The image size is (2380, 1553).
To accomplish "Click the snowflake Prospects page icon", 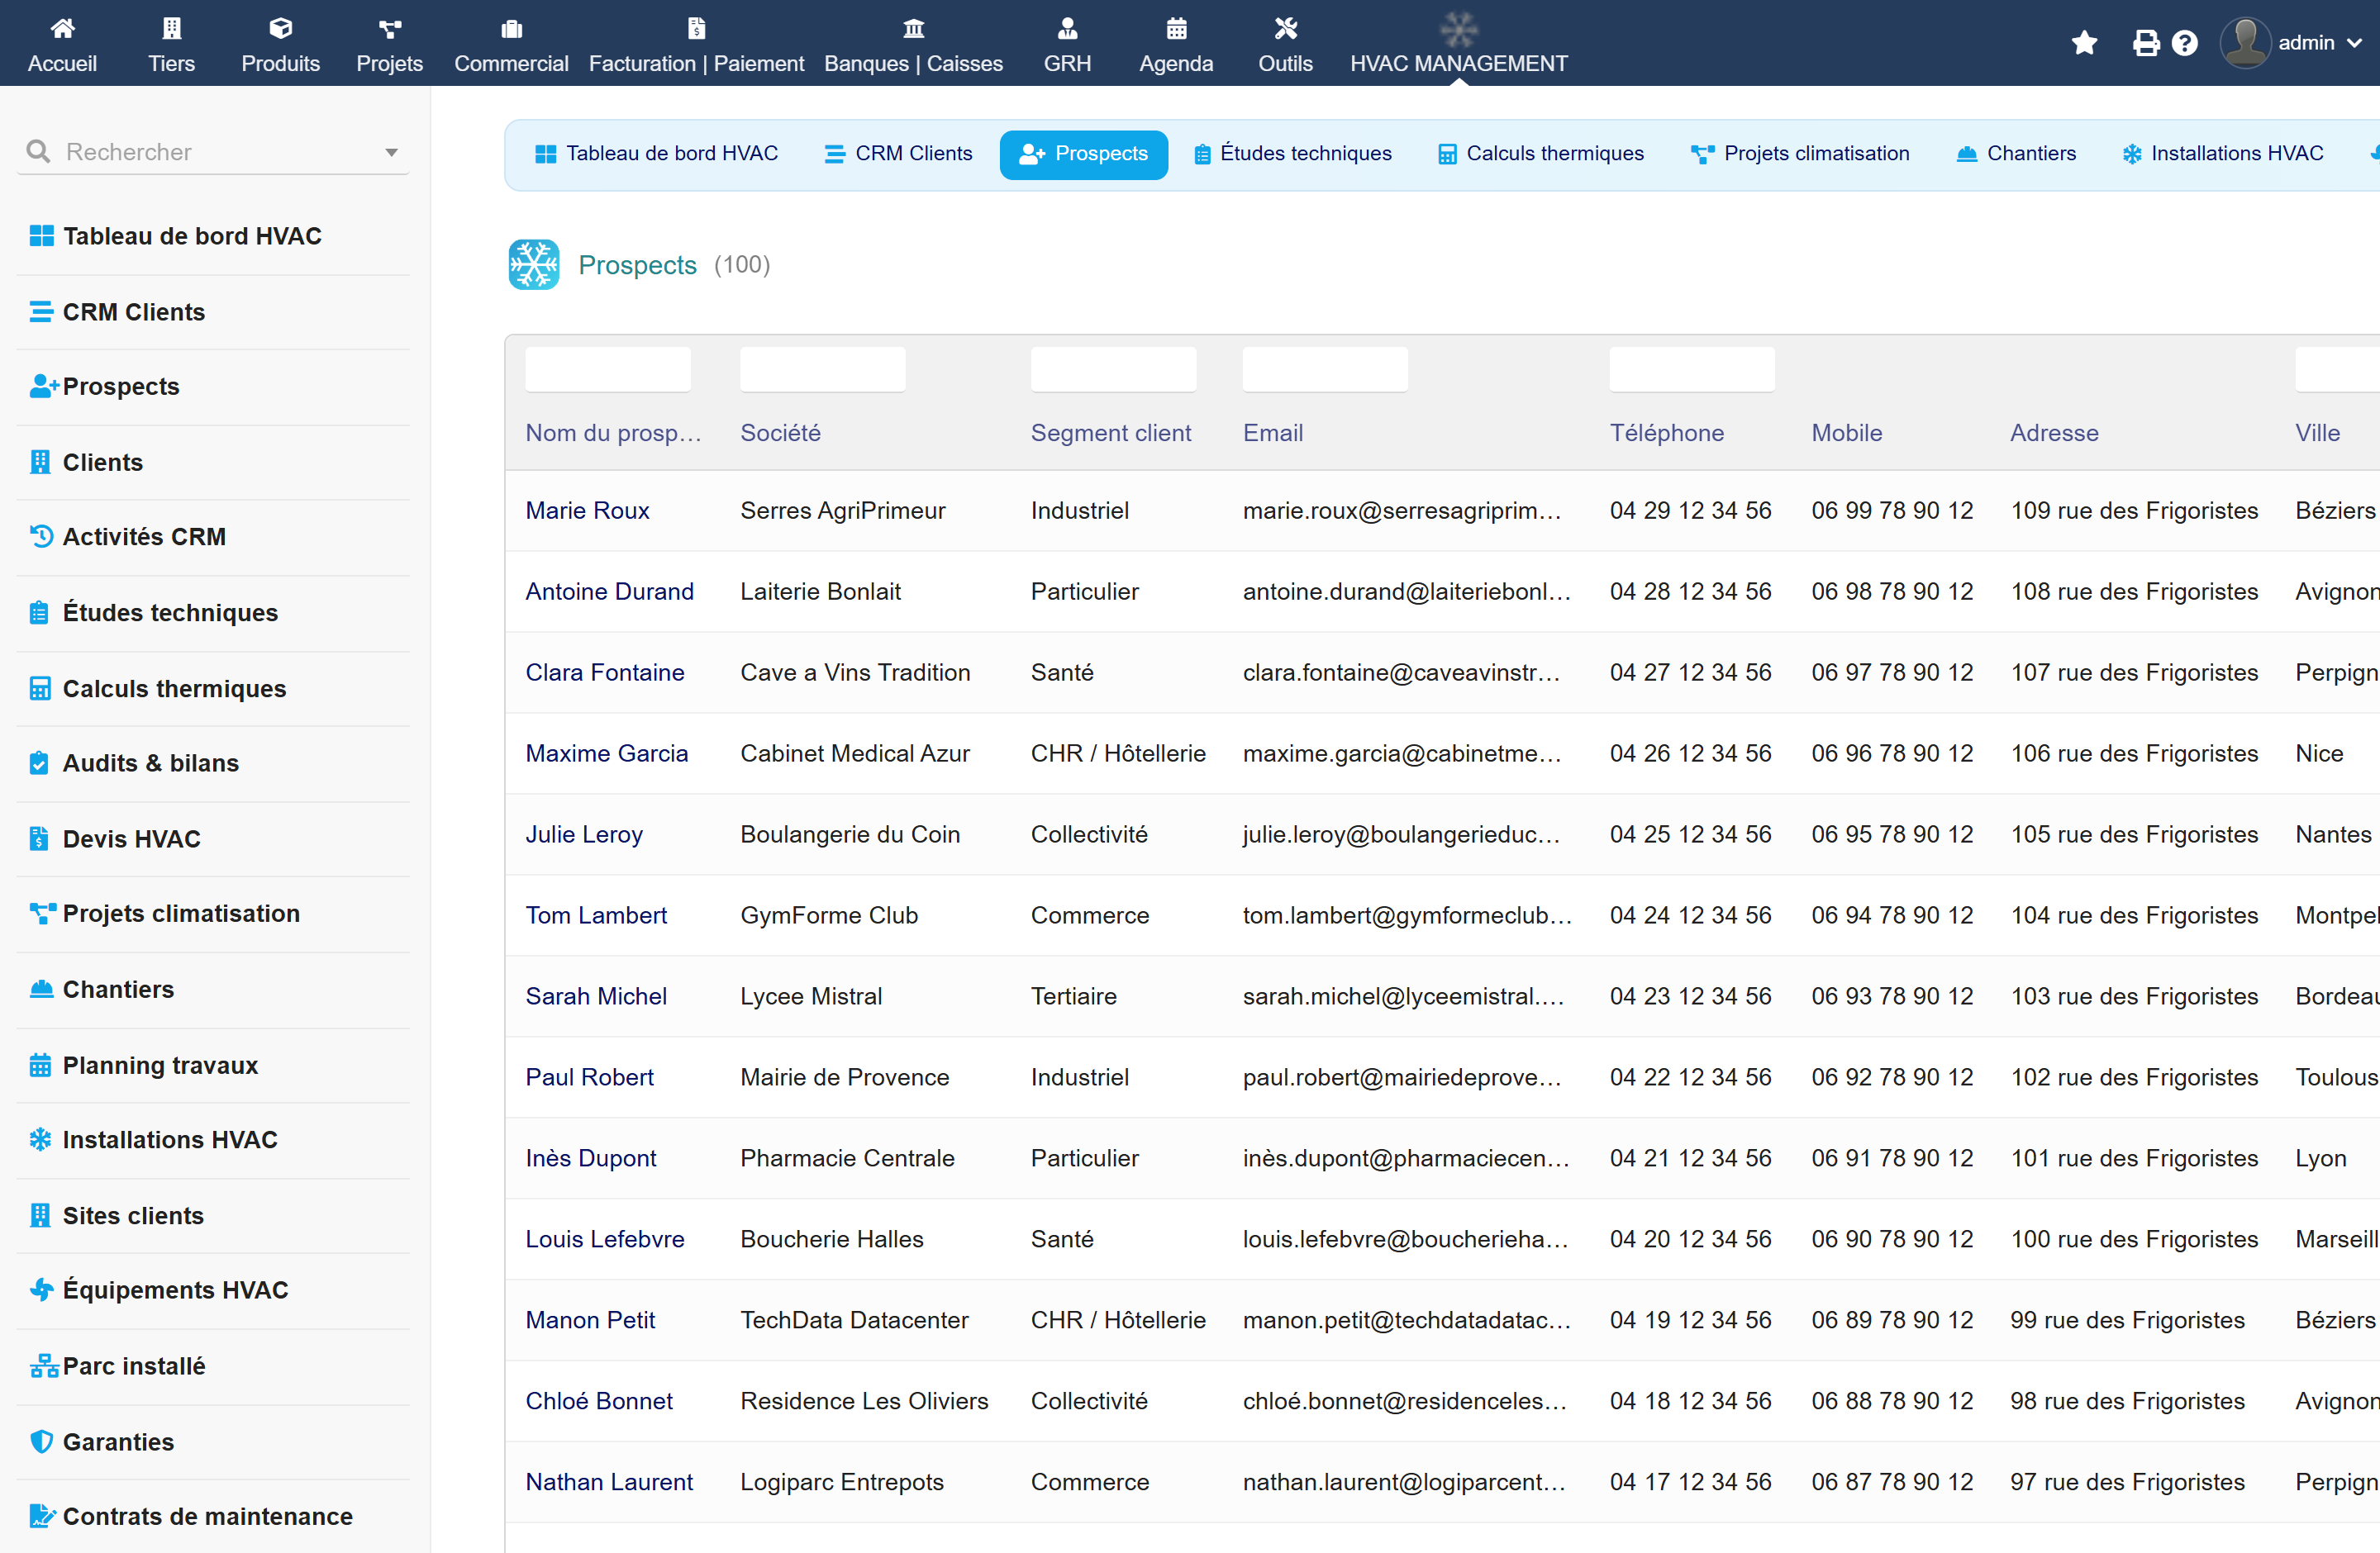I will point(533,264).
